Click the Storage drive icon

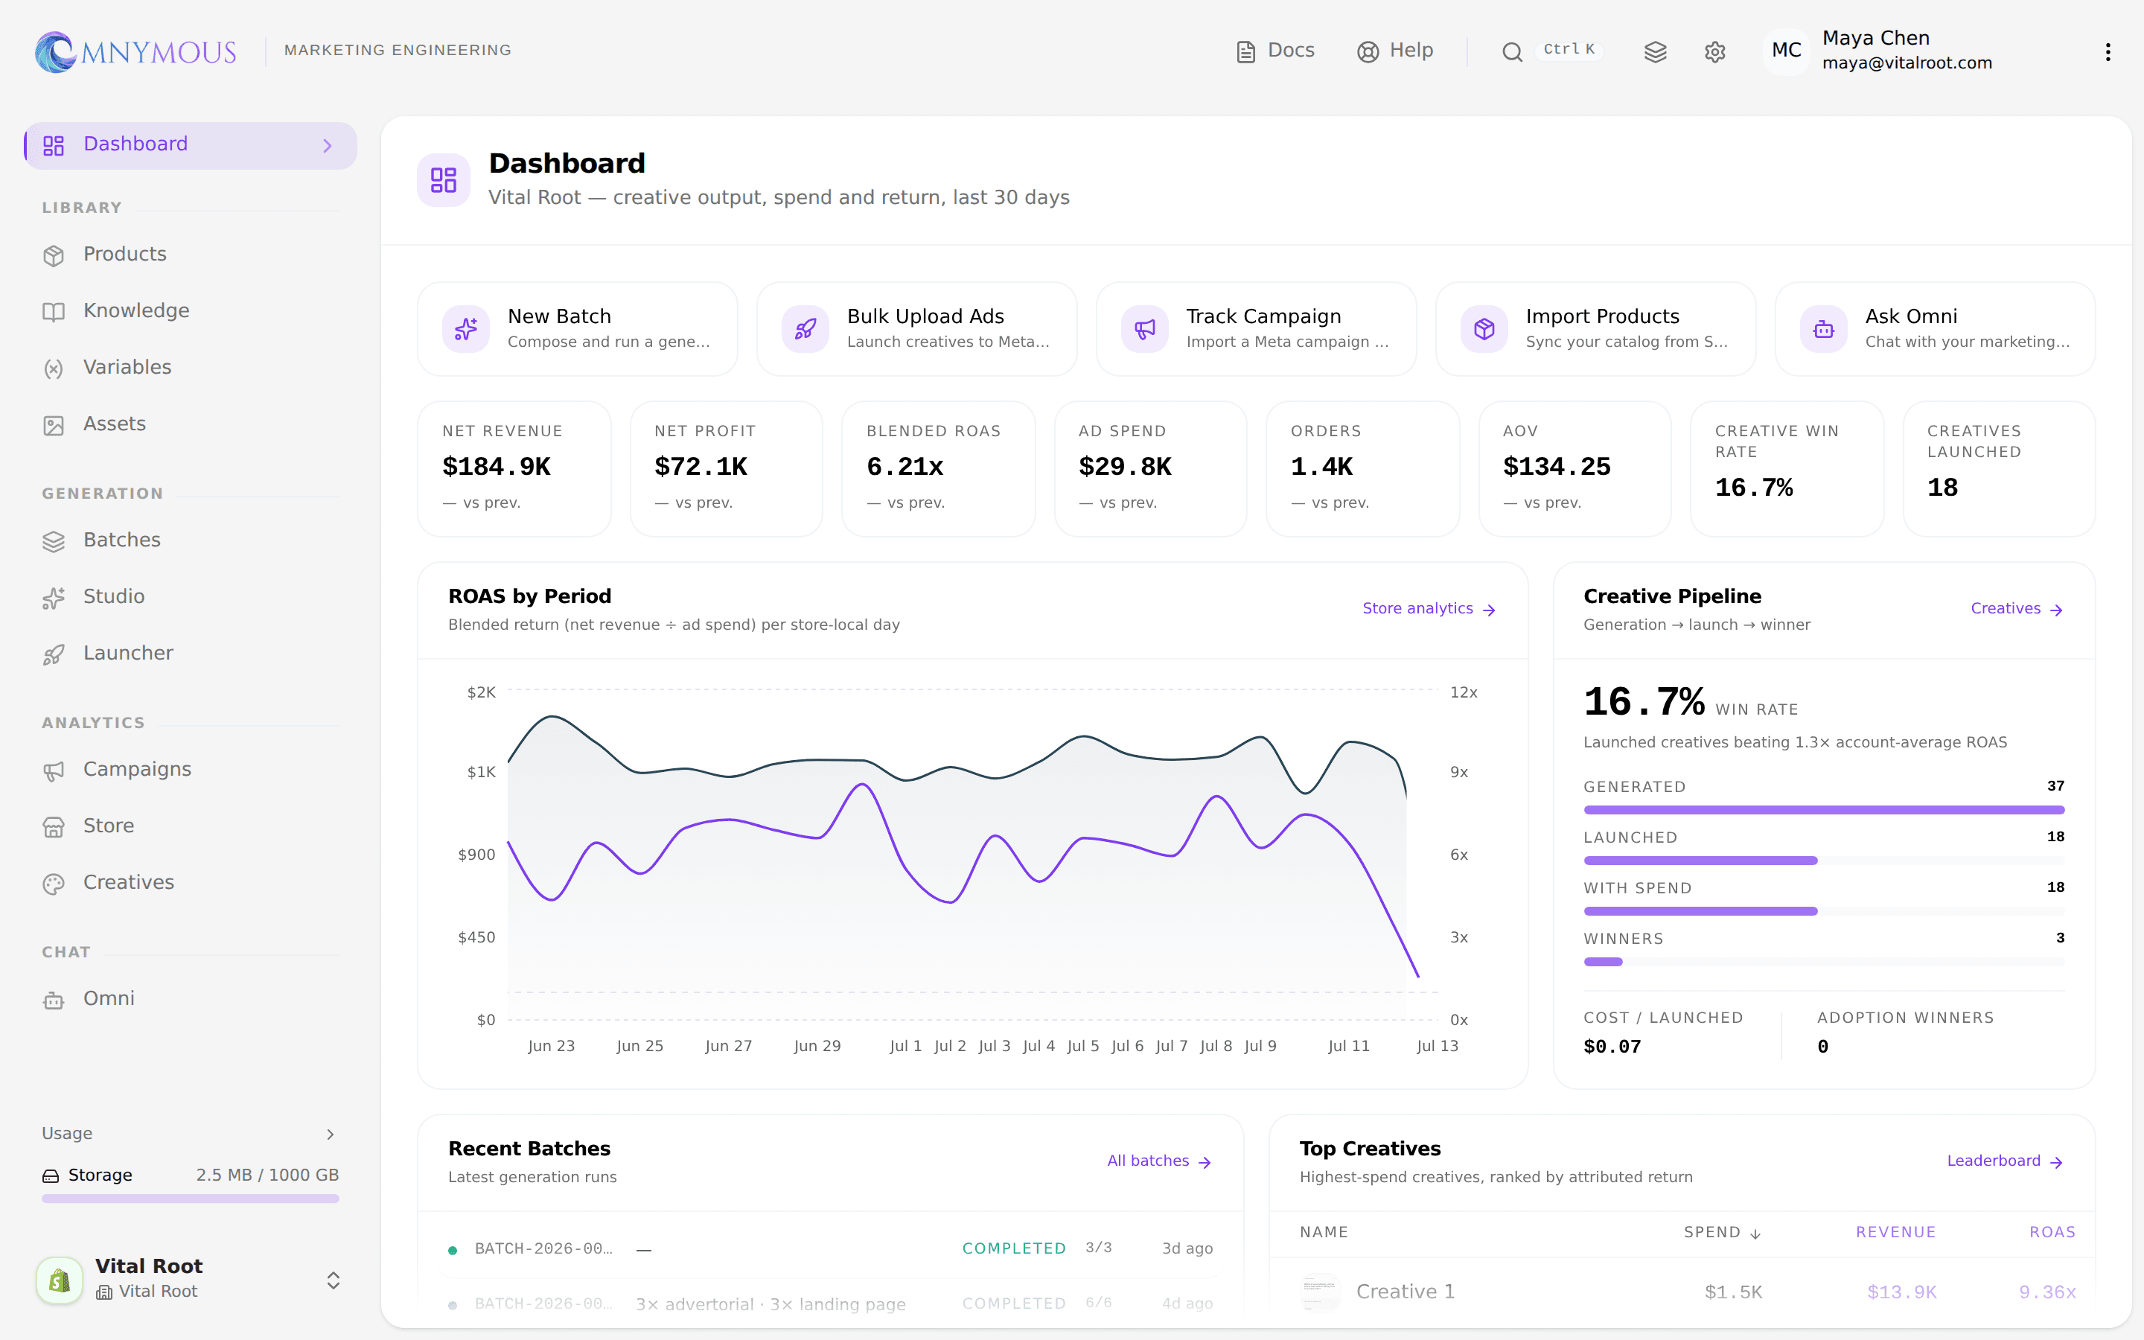(51, 1176)
